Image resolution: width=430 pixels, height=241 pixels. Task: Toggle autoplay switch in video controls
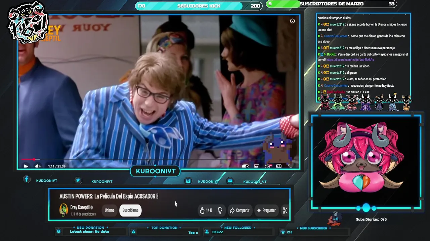click(246, 166)
